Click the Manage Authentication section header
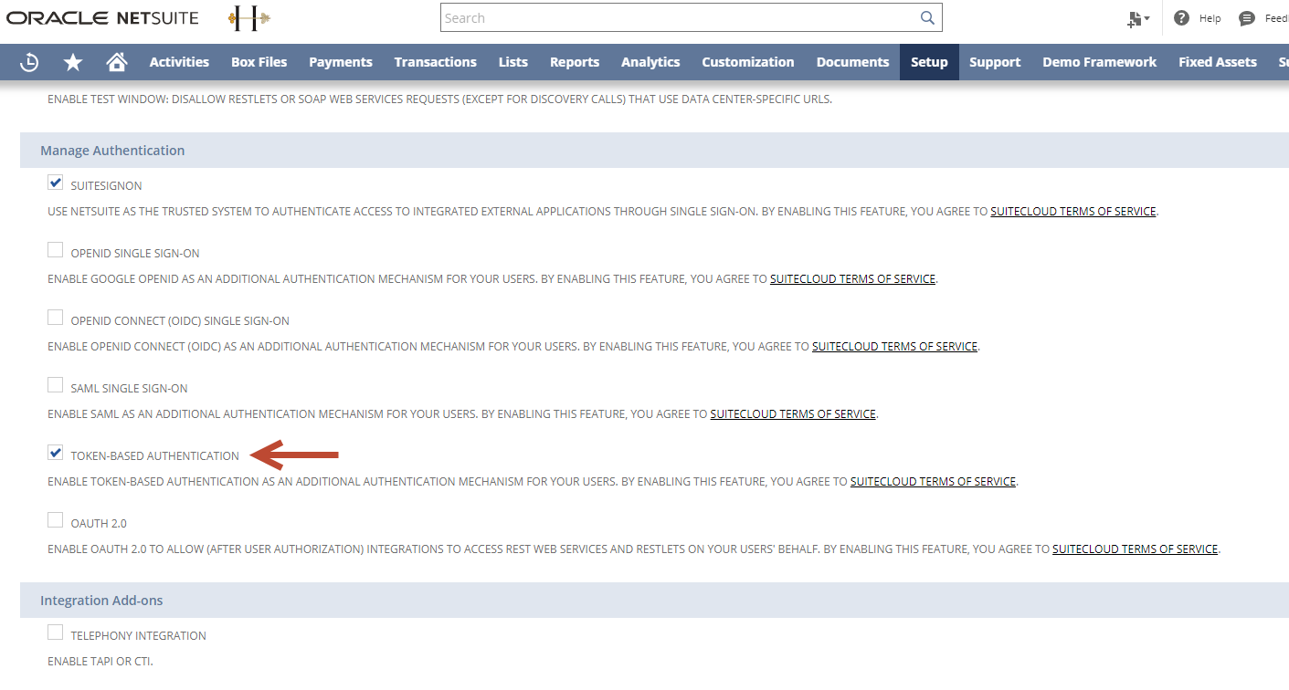Viewport: 1289px width, 690px height. [654, 150]
